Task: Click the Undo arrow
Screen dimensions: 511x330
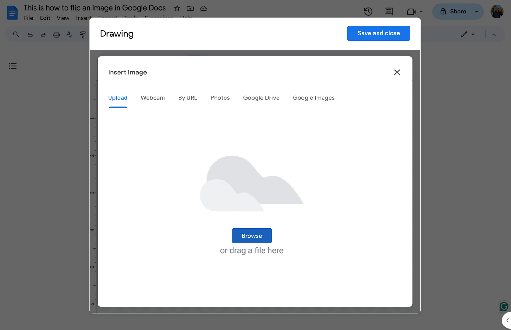Action: click(30, 35)
